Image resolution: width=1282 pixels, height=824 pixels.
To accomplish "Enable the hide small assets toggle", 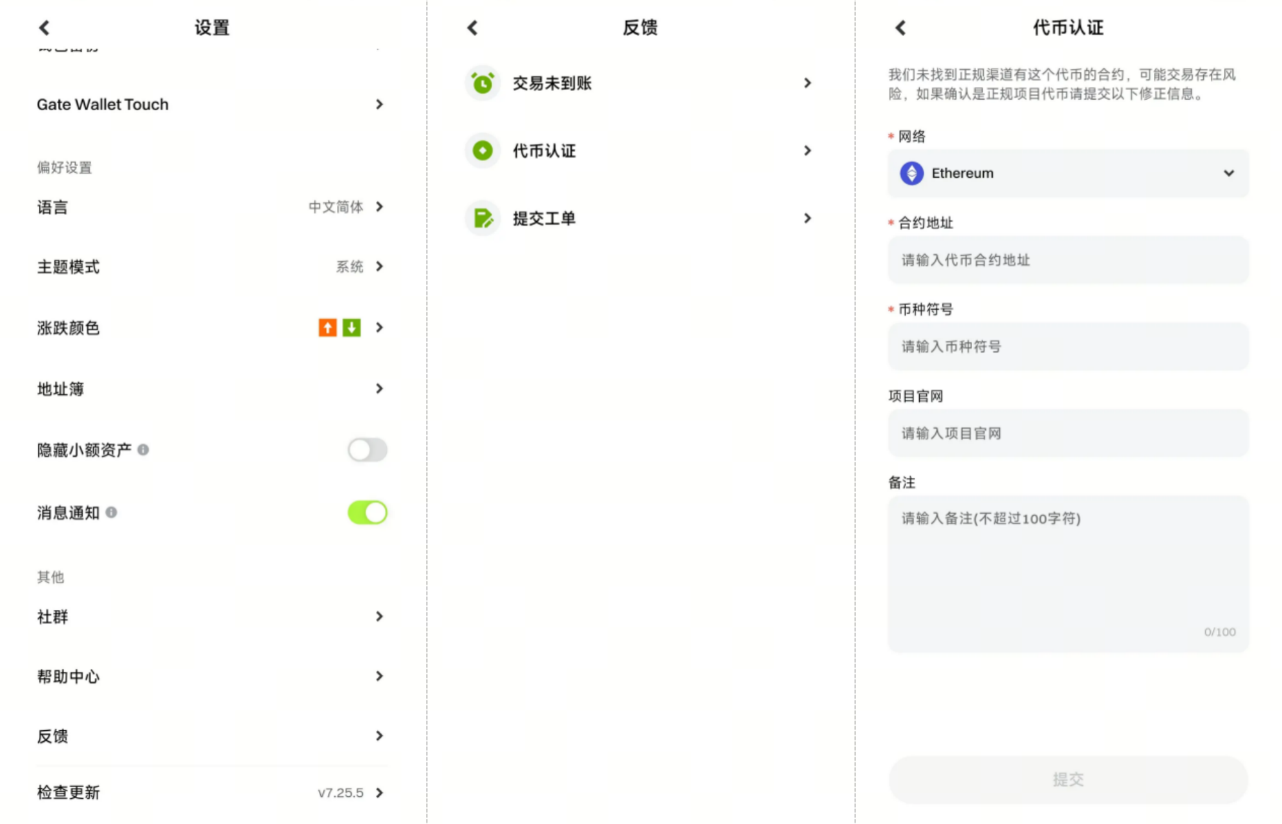I will coord(367,450).
